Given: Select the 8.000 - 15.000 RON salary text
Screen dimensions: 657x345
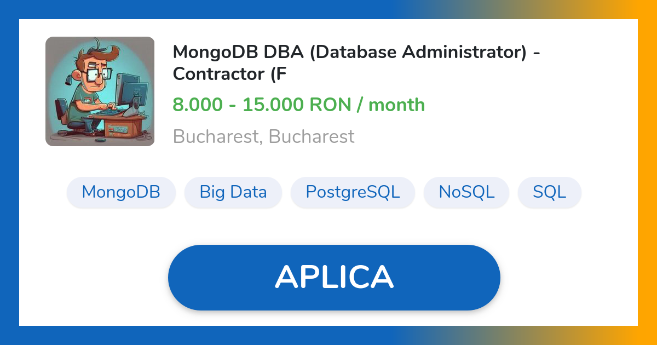Looking at the screenshot, I should [x=298, y=104].
